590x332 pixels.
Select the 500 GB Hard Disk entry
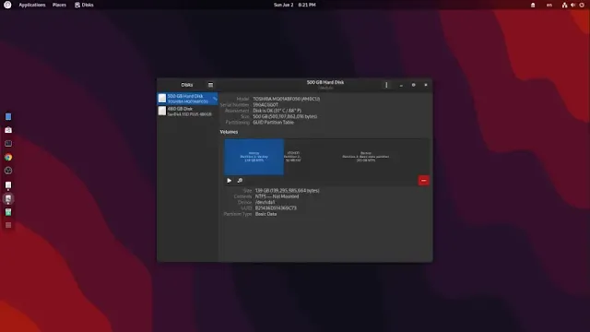187,99
